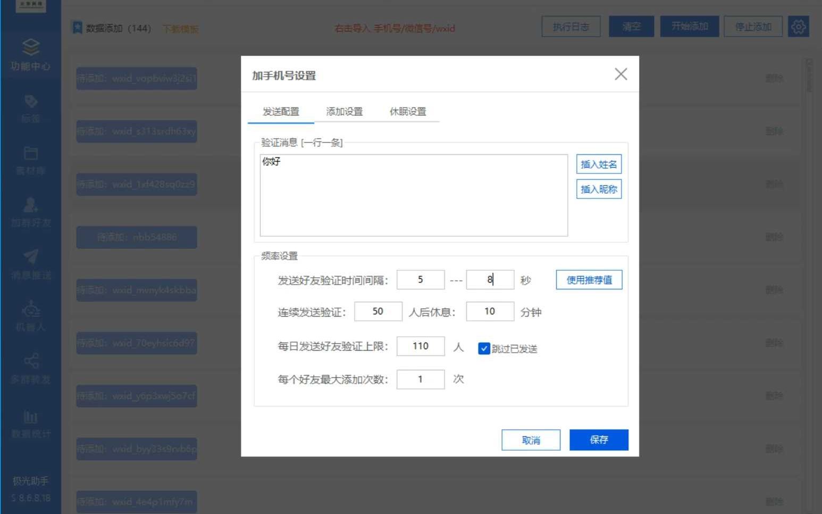Switch to the 发送配置 tab

[x=281, y=112]
